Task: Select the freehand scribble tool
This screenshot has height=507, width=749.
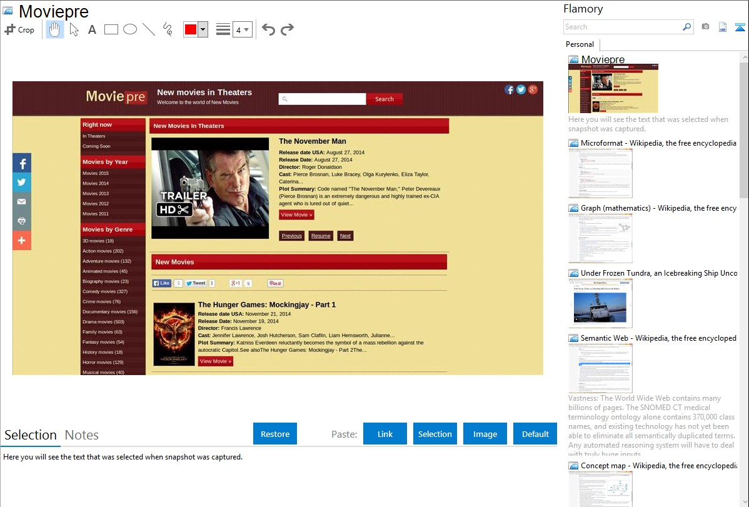Action: (168, 29)
